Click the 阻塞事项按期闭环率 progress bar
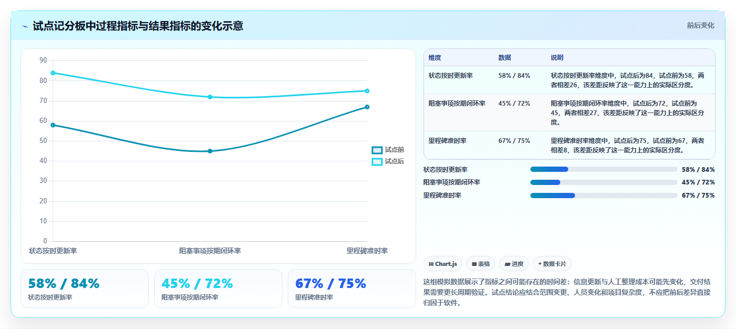 (x=604, y=182)
